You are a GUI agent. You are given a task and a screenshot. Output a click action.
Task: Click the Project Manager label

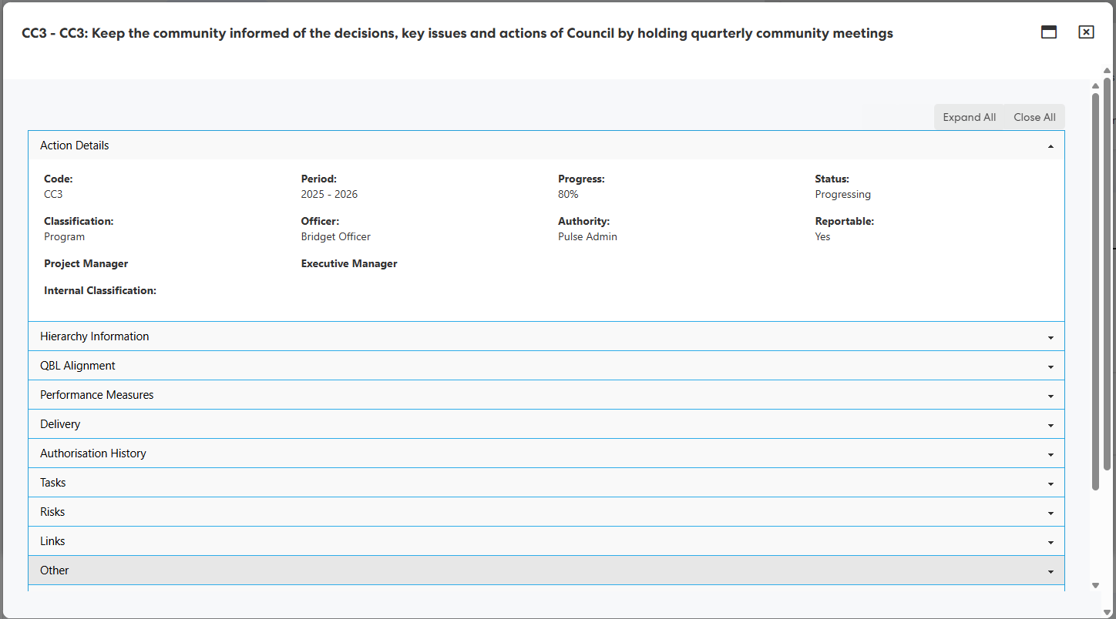pos(86,263)
